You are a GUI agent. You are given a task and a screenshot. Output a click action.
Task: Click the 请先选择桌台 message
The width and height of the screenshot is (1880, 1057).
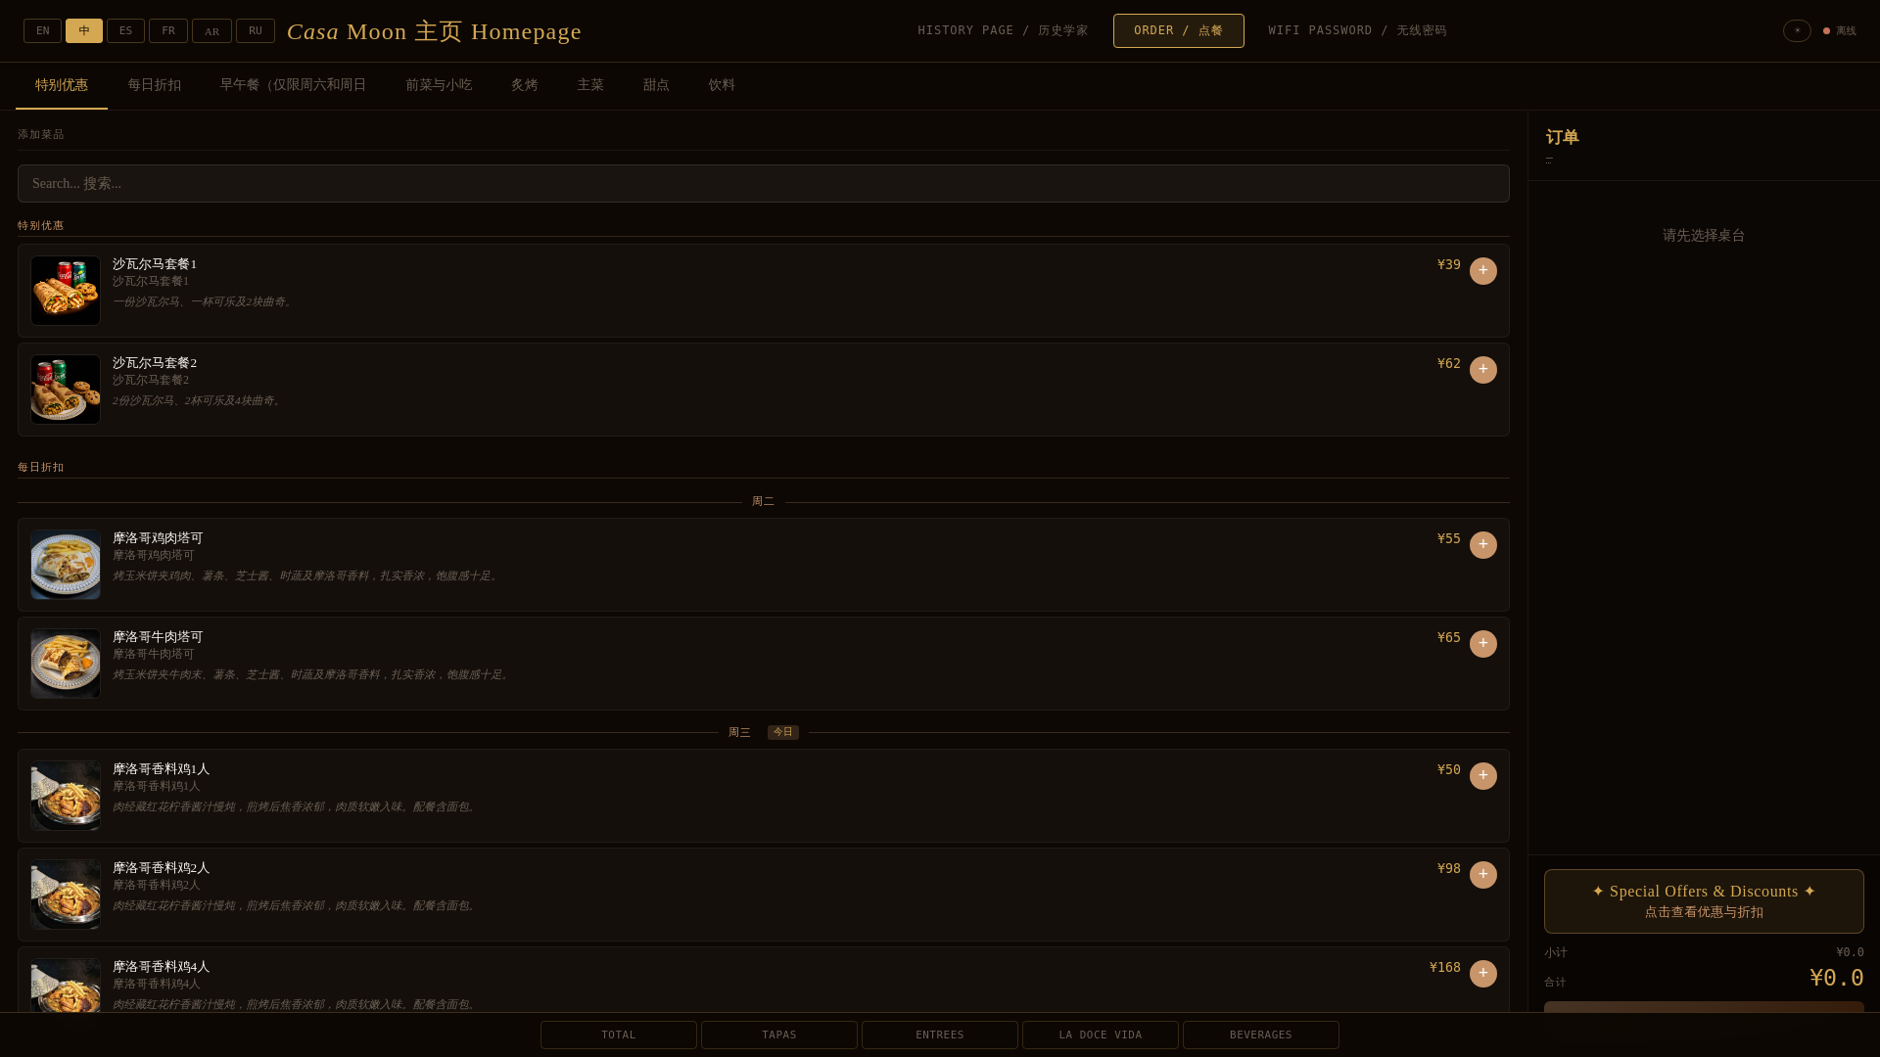[1704, 236]
